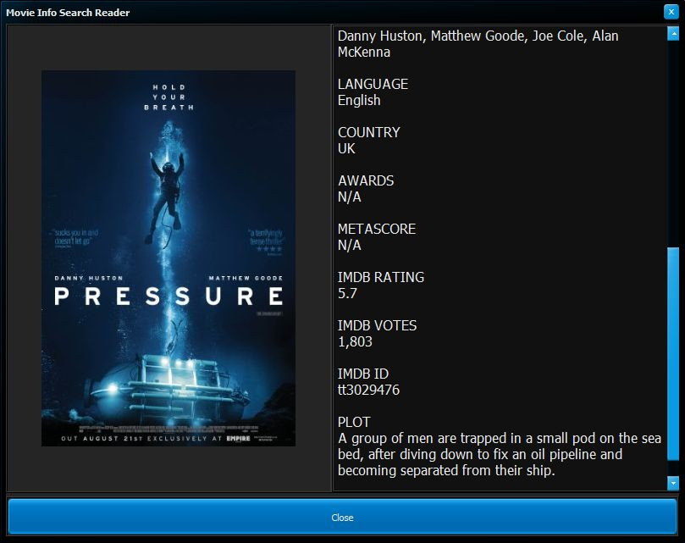Click the language value English

coord(359,100)
